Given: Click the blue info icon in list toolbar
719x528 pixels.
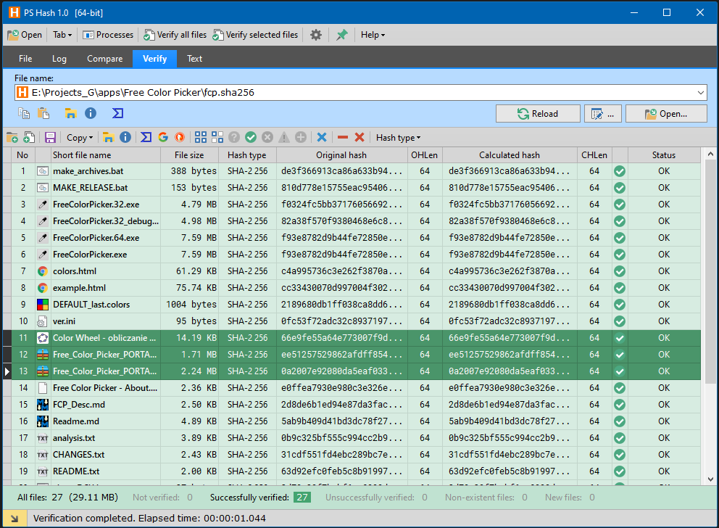Looking at the screenshot, I should click(125, 137).
